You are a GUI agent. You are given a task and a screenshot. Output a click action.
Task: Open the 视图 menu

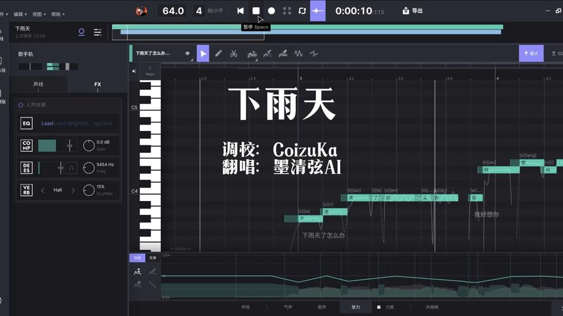(39, 15)
